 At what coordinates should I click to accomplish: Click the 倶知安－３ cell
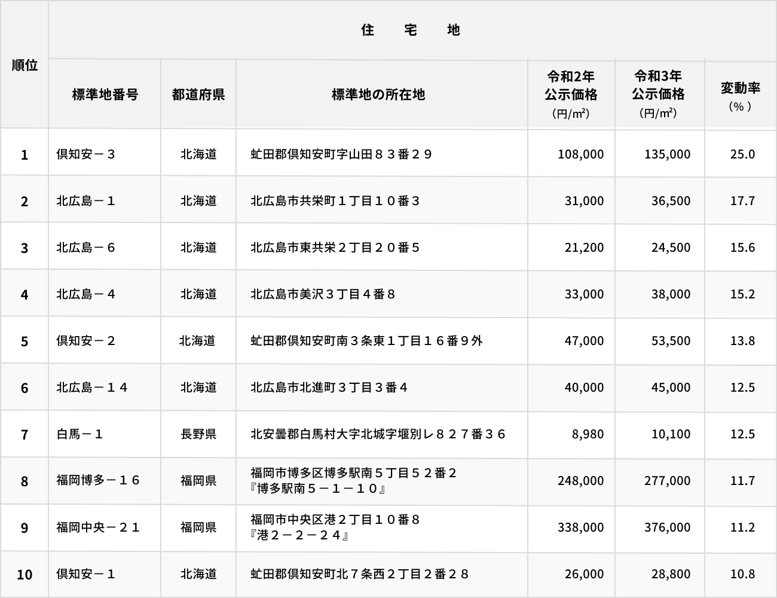pos(86,154)
